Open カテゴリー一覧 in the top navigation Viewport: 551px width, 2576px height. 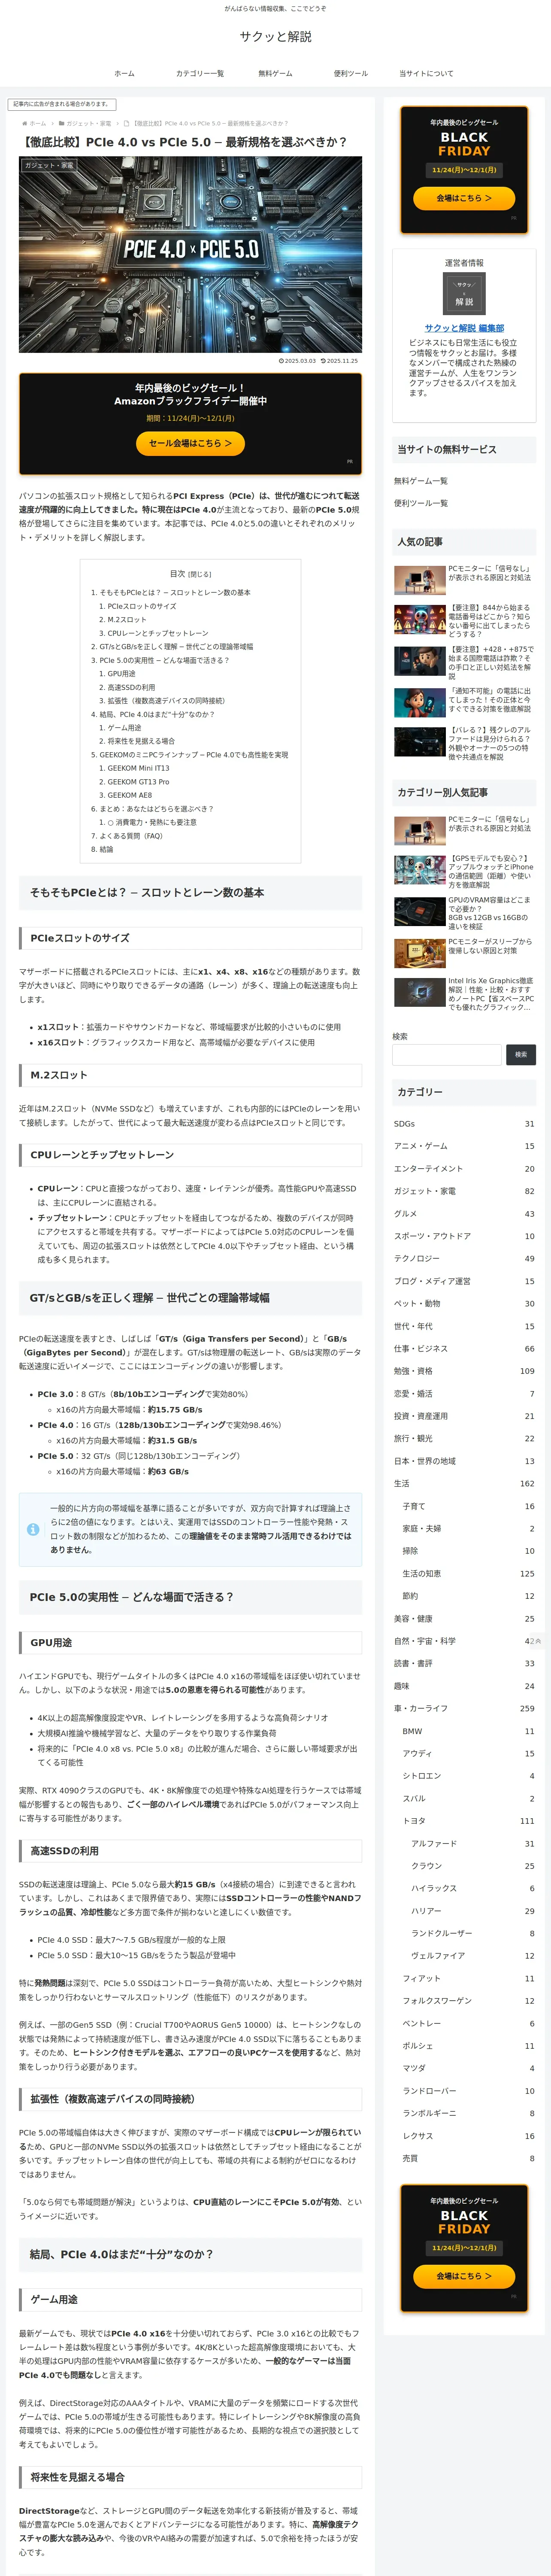(x=200, y=73)
